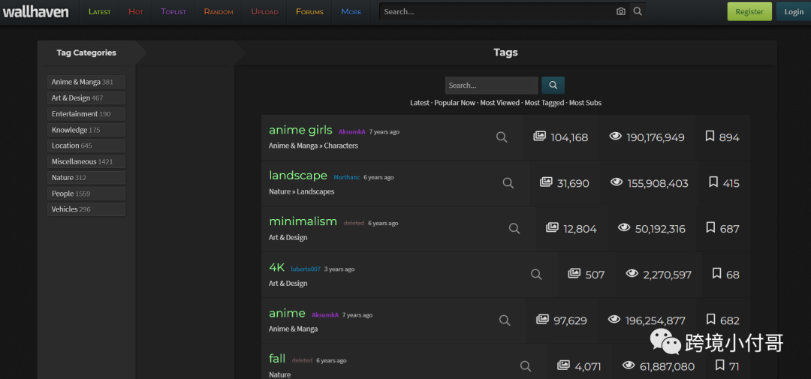This screenshot has width=811, height=379.
Task: Open the landscape tag
Action: [298, 176]
